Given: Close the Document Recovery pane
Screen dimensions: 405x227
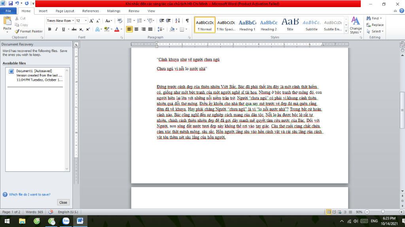Looking at the screenshot, I should coord(63,202).
